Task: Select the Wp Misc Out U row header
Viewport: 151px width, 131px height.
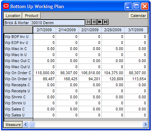Action: coord(19,67)
